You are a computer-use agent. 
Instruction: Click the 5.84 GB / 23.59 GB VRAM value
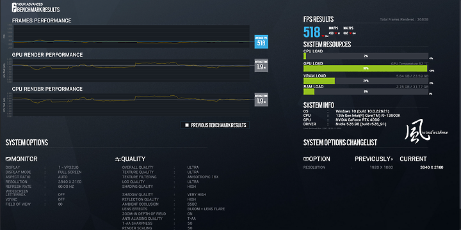[x=412, y=75]
